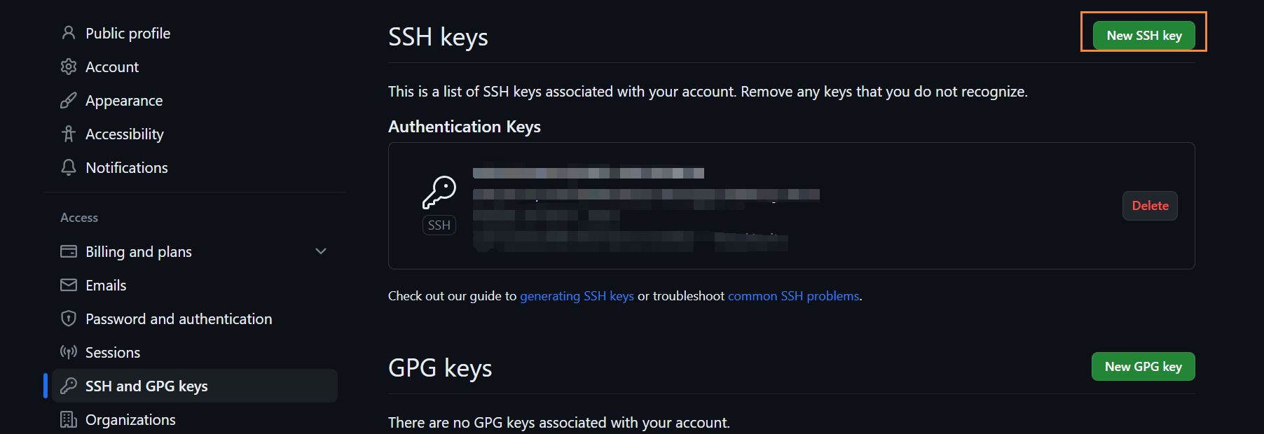
Task: Open the Sessions settings page
Action: (x=113, y=352)
